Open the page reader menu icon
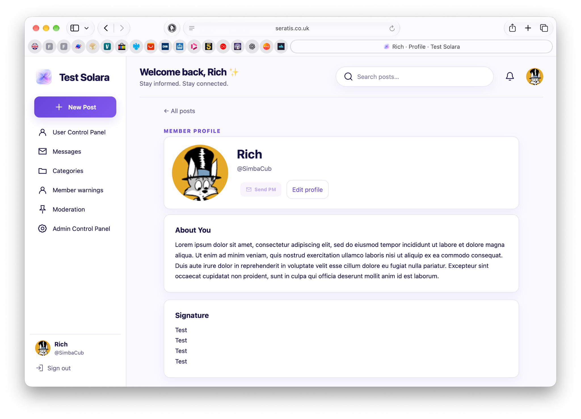 [x=192, y=28]
